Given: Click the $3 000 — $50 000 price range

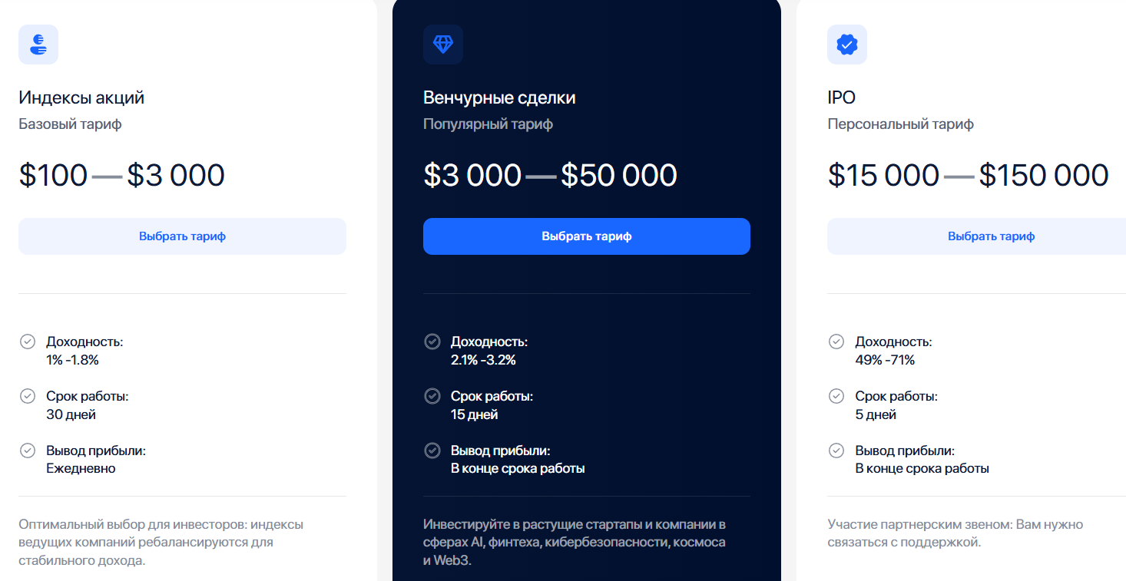Looking at the screenshot, I should pos(550,176).
